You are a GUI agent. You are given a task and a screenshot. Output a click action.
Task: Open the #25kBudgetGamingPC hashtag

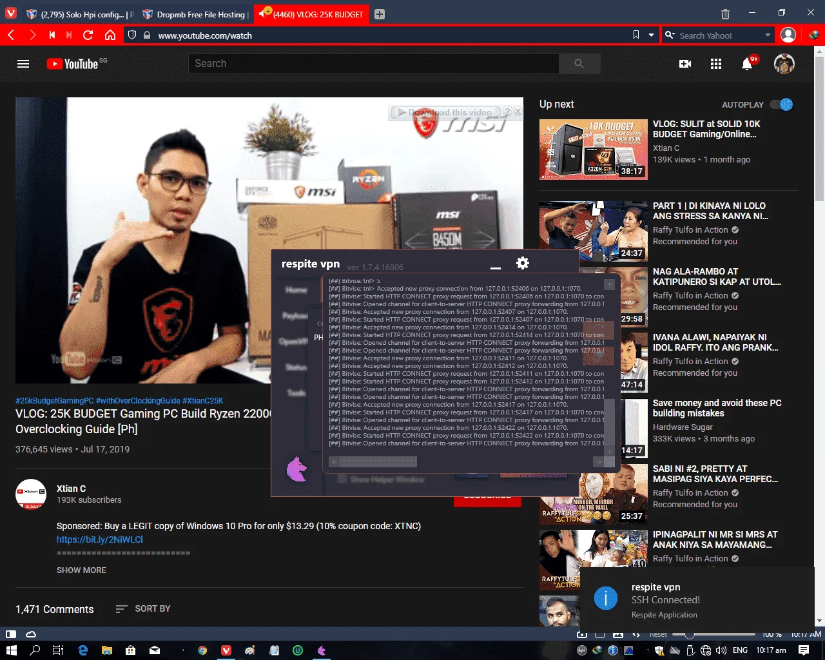click(x=54, y=400)
